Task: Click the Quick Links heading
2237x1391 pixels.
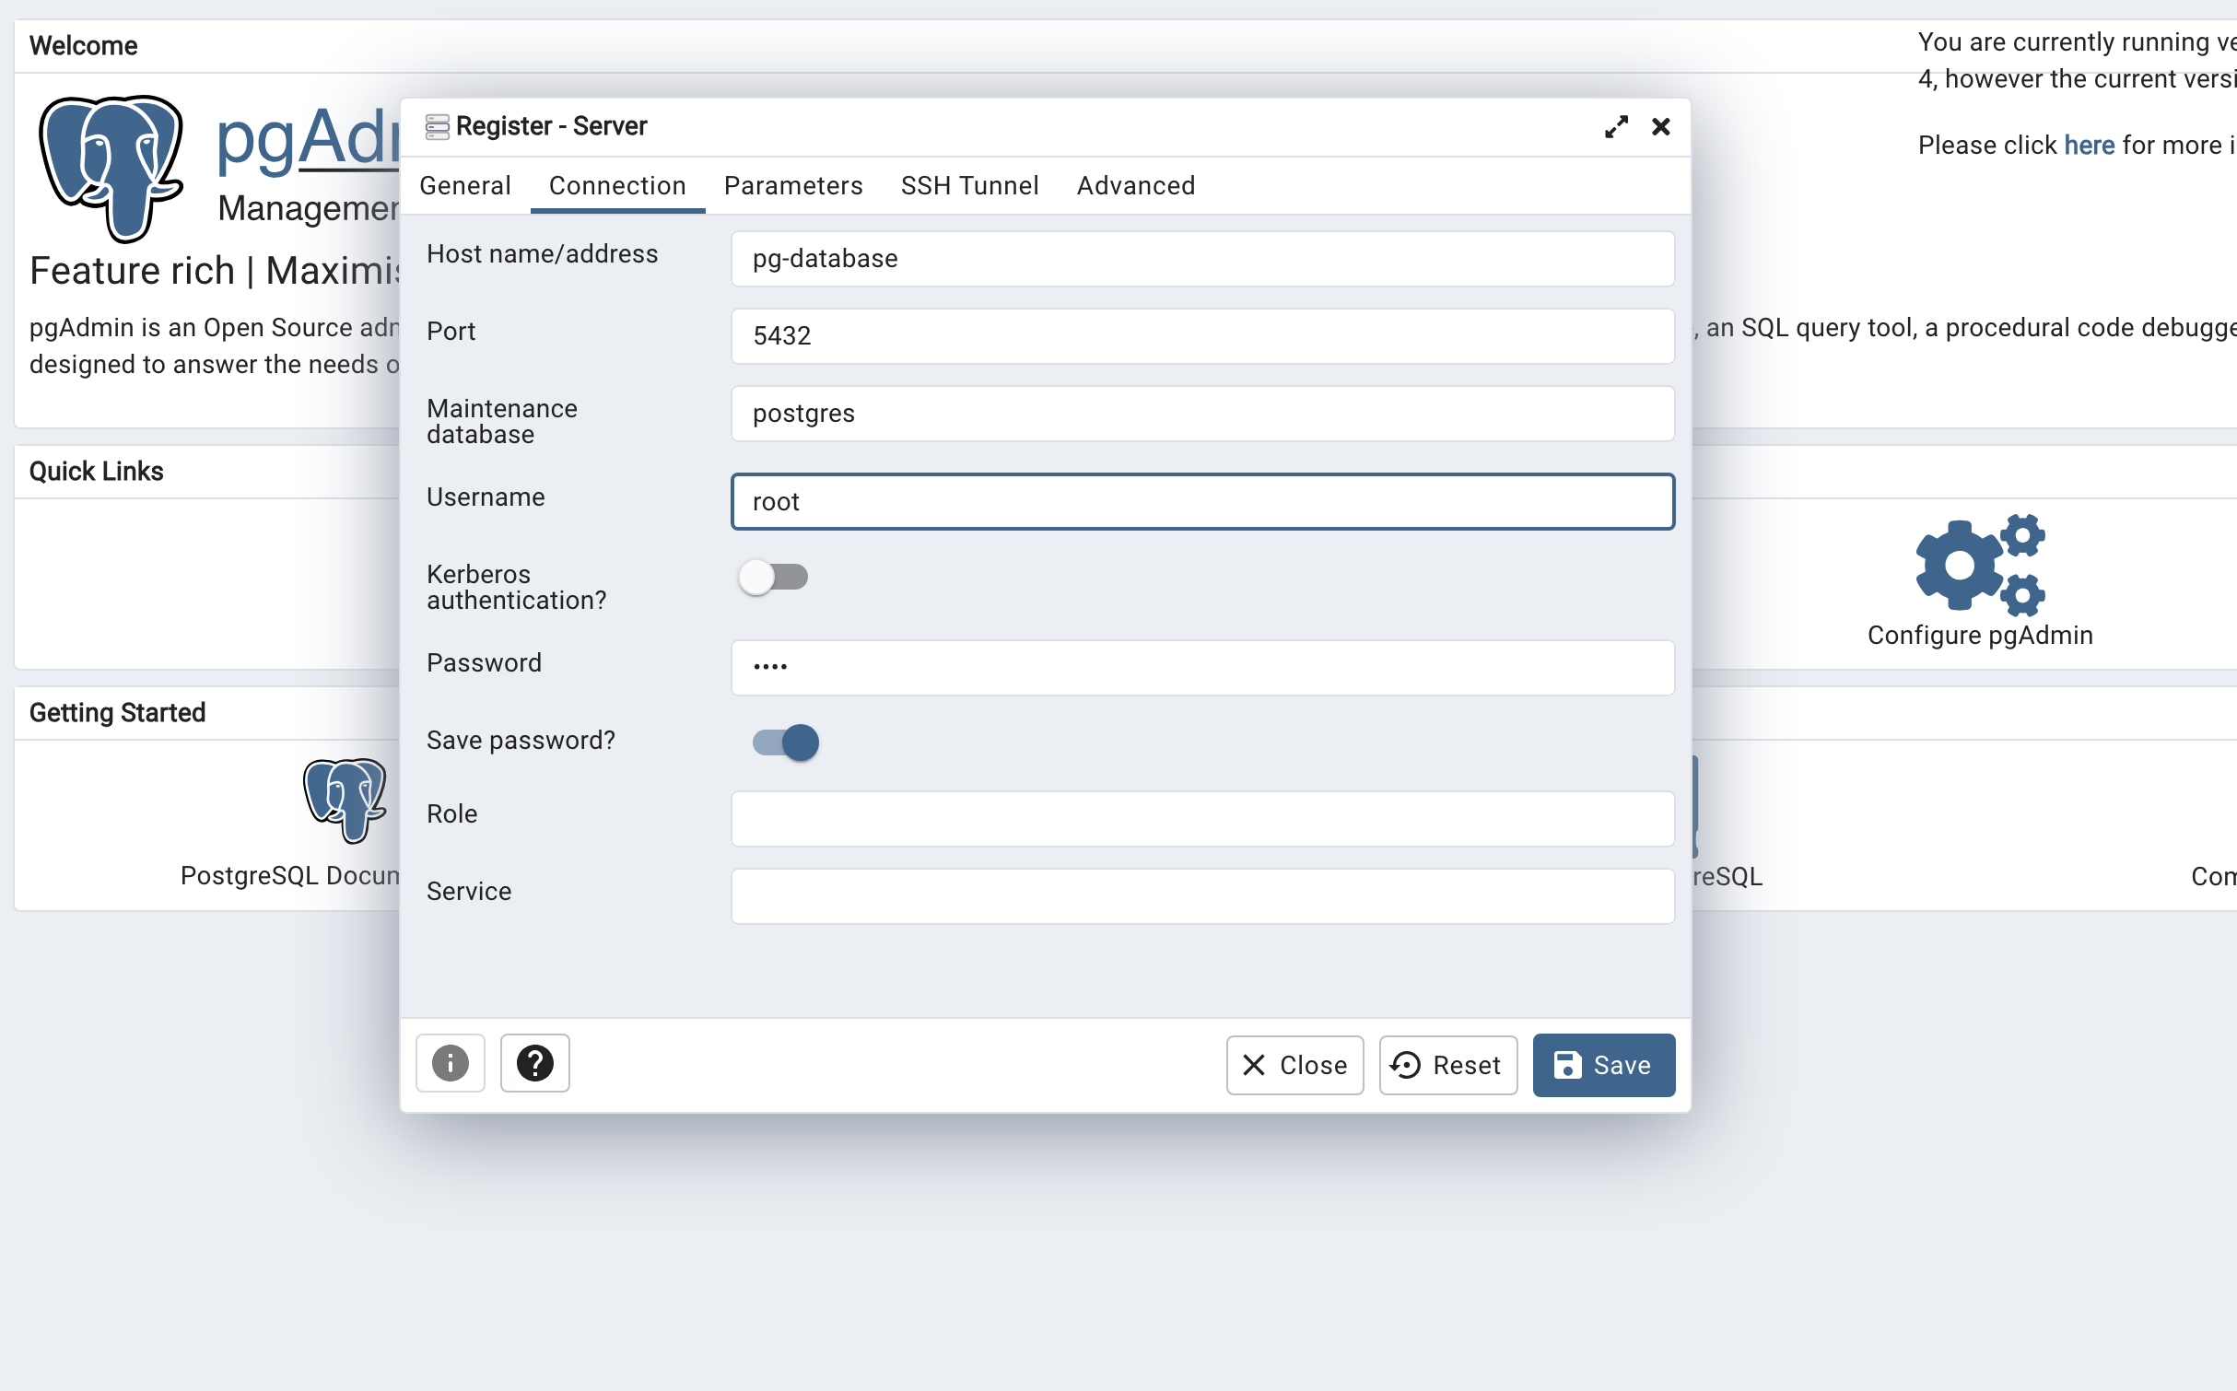Action: click(x=96, y=471)
